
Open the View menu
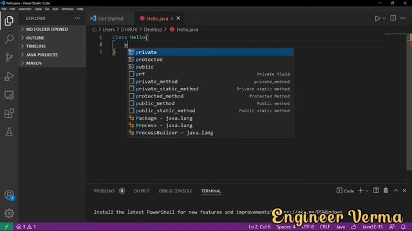pos(38,9)
